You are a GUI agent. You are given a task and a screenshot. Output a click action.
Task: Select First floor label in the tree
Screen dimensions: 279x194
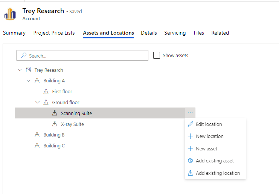62,91
